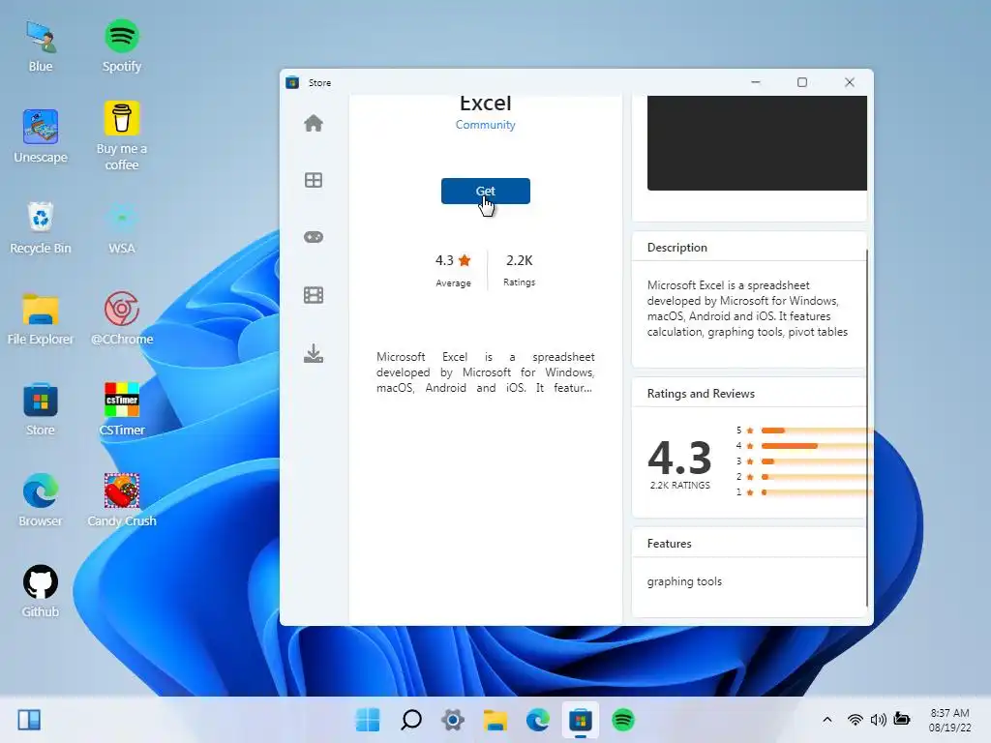Select the @CChrome desktop icon
The height and width of the screenshot is (743, 991).
[x=121, y=319]
